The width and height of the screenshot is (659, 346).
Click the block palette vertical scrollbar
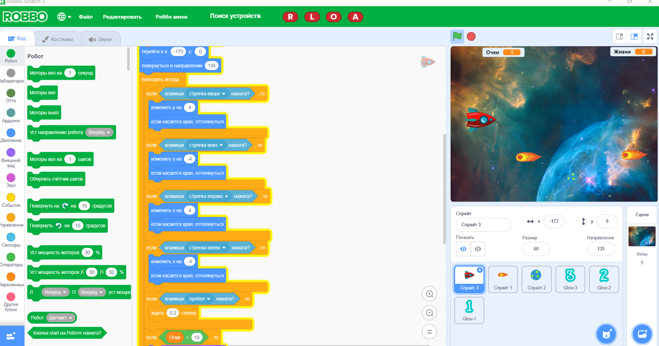(x=128, y=58)
